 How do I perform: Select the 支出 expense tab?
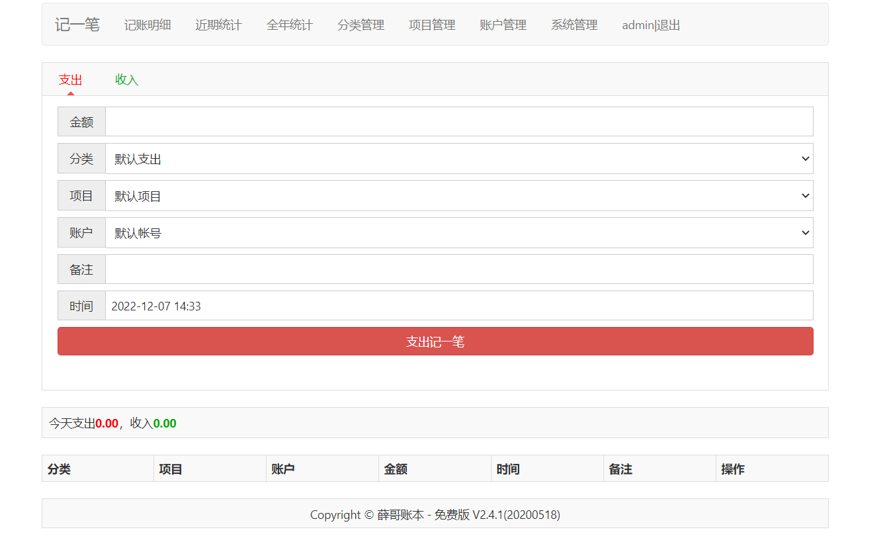click(x=71, y=79)
